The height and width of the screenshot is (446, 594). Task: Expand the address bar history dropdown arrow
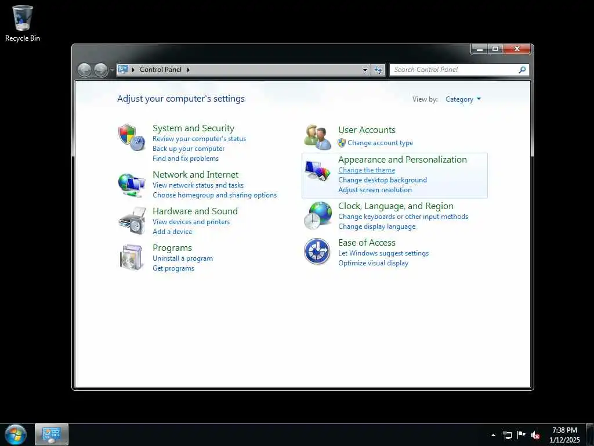(x=365, y=70)
